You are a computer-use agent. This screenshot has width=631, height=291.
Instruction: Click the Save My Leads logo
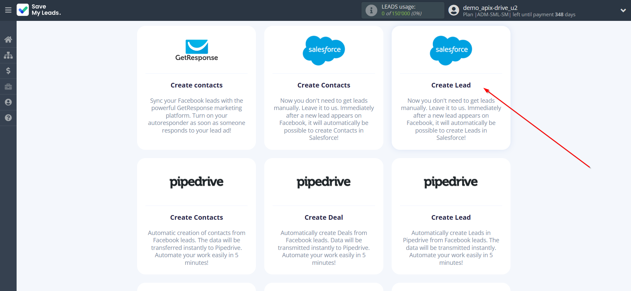[39, 10]
